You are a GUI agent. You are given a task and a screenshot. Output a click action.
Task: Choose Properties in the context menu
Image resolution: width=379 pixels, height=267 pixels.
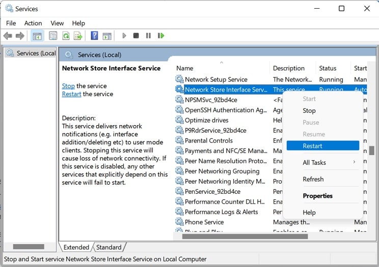[323, 196]
